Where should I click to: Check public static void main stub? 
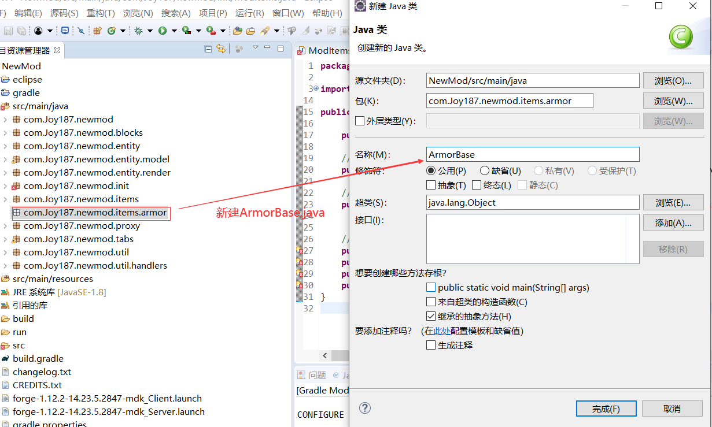(x=430, y=287)
